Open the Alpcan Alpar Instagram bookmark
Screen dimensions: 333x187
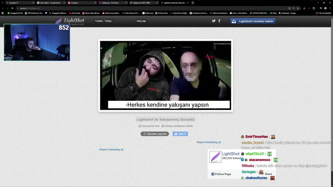tap(91, 13)
